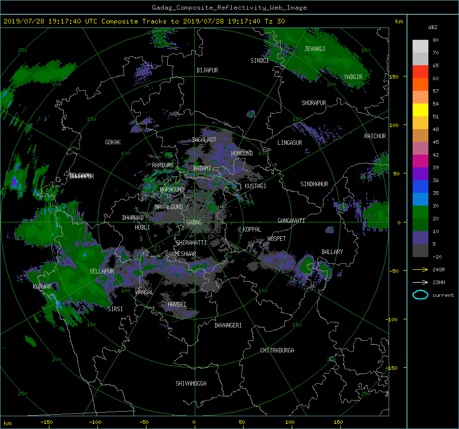Select the SHIRAHATTI label
This screenshot has width=459, height=429.
[191, 243]
